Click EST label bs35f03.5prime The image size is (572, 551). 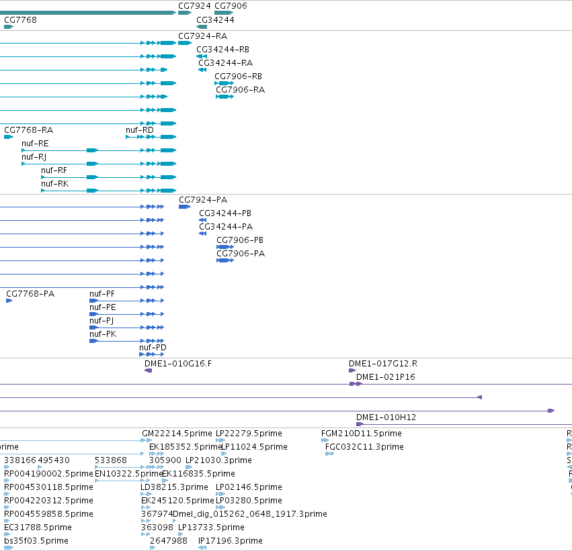point(36,542)
